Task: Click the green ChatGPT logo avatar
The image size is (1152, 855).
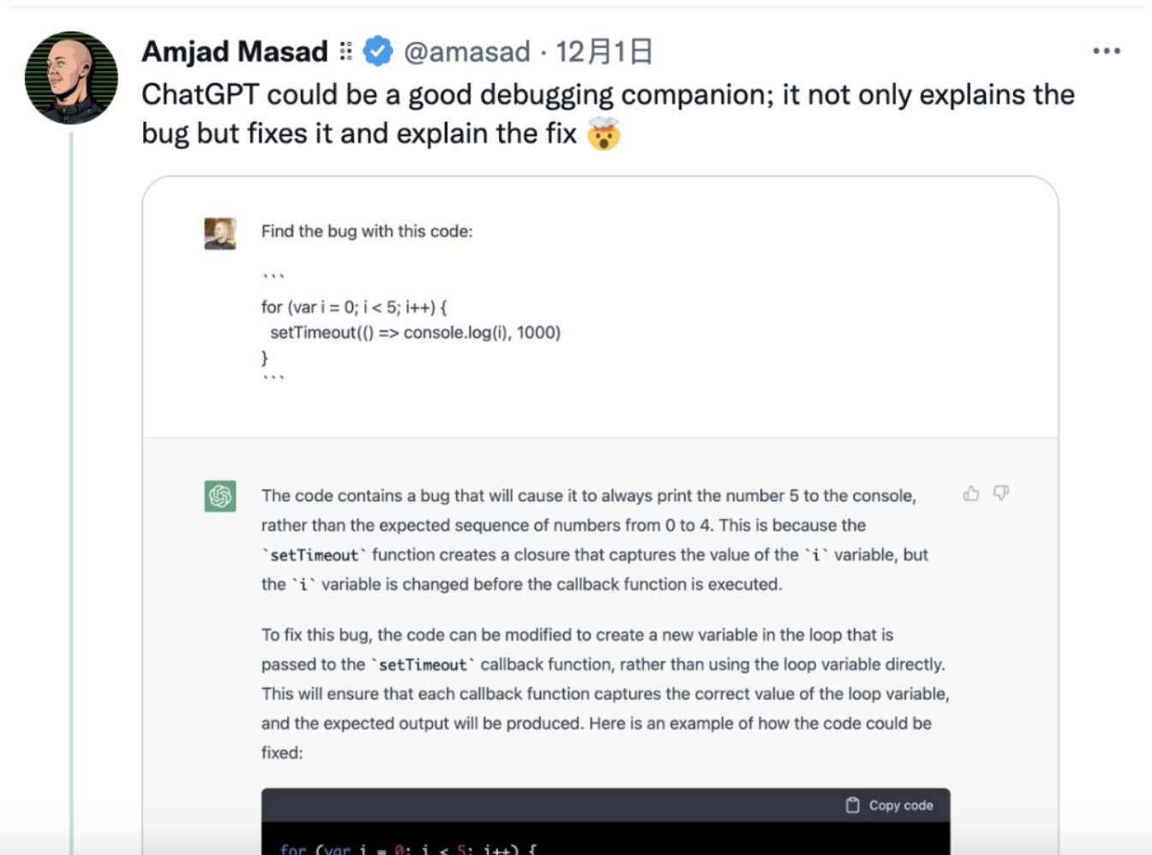Action: coord(220,496)
